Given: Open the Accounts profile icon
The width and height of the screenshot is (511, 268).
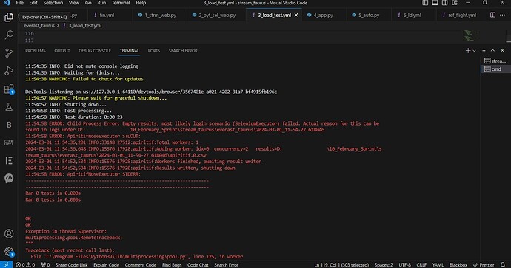Looking at the screenshot, I should coord(9,233).
